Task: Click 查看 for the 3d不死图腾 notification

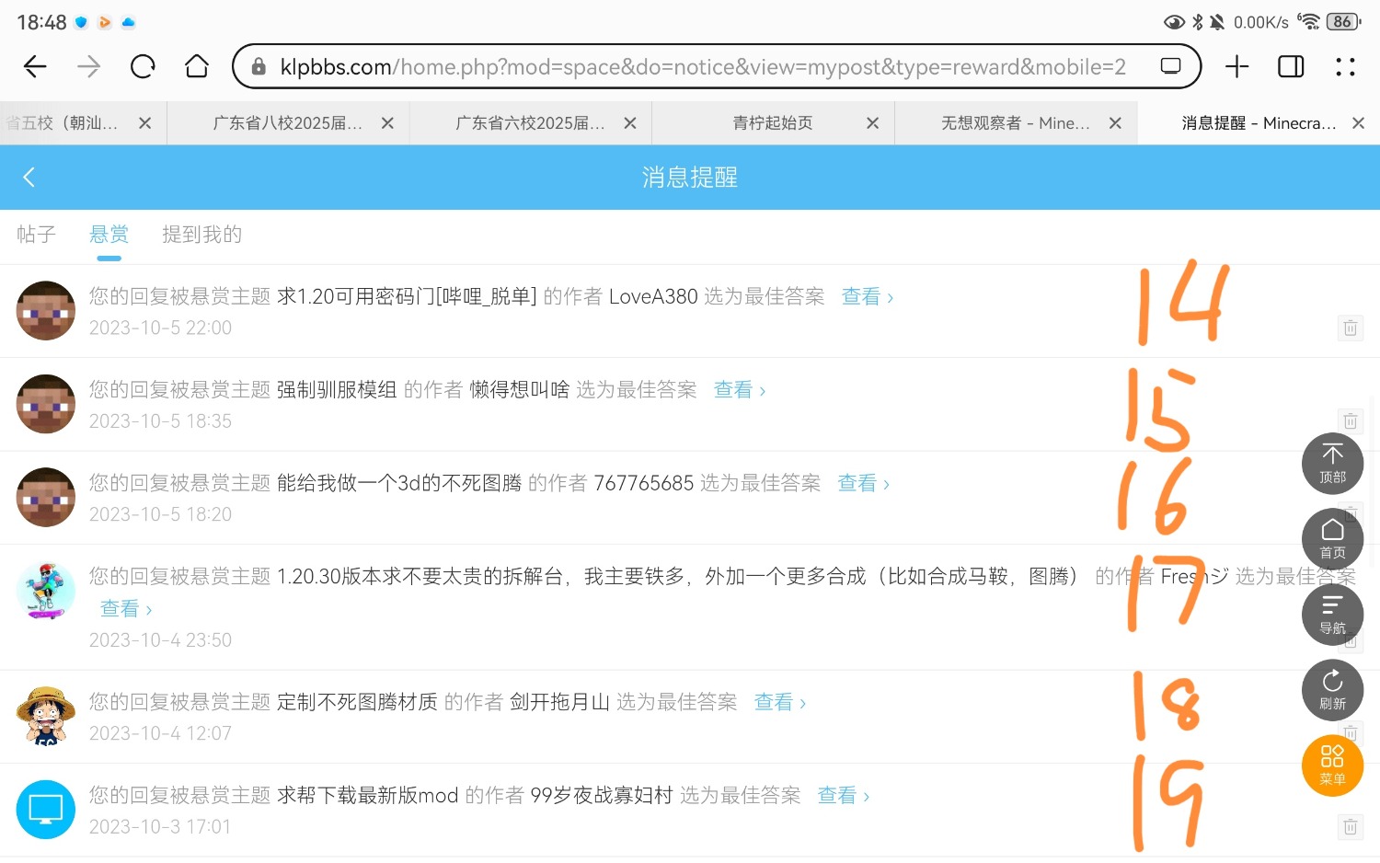Action: pos(864,483)
